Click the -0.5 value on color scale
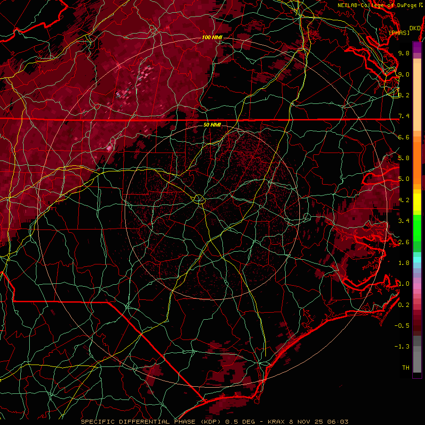The height and width of the screenshot is (425, 425). [402, 326]
